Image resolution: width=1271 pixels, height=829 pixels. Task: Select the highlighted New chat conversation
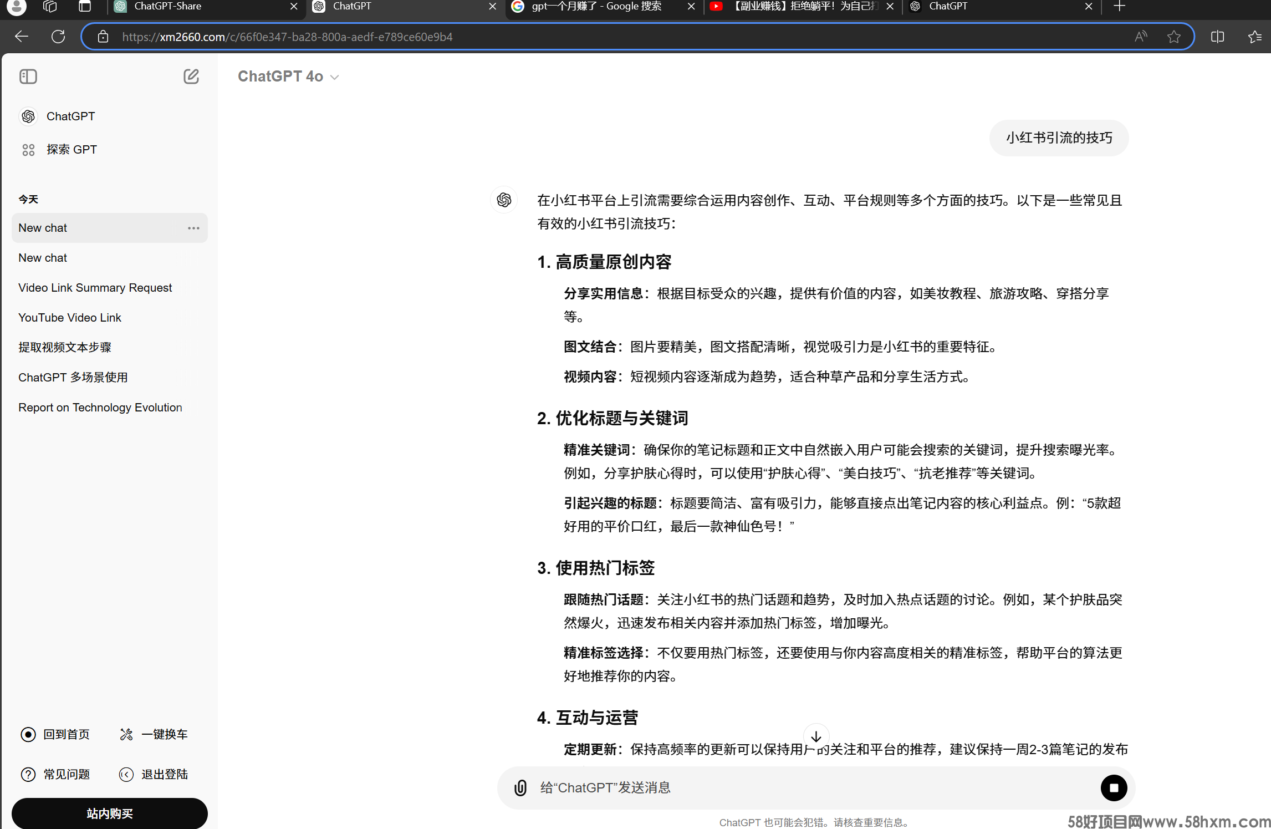click(x=110, y=228)
